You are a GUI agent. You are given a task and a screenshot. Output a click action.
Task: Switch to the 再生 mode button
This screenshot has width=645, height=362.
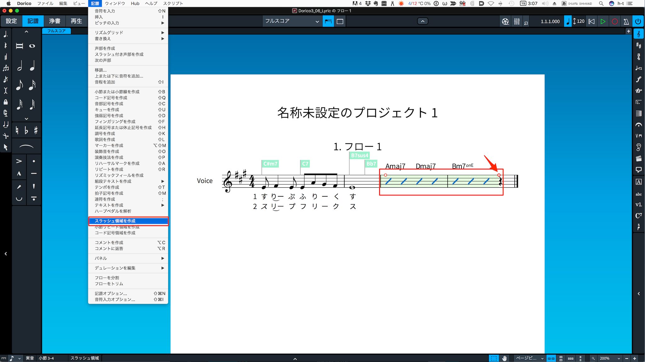click(76, 21)
